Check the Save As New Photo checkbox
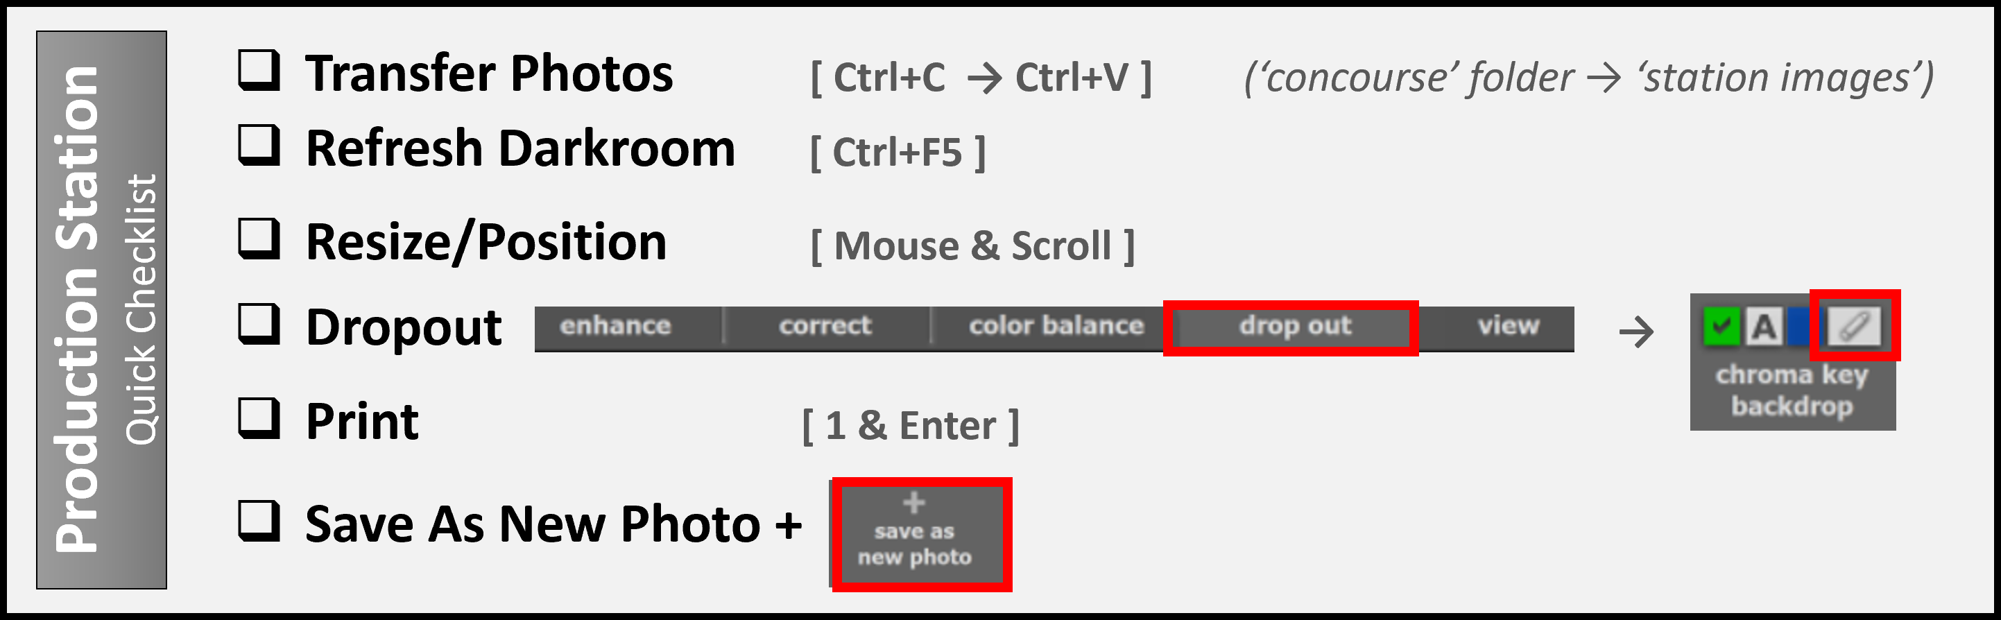Screen dimensions: 2001x620 pos(258,521)
